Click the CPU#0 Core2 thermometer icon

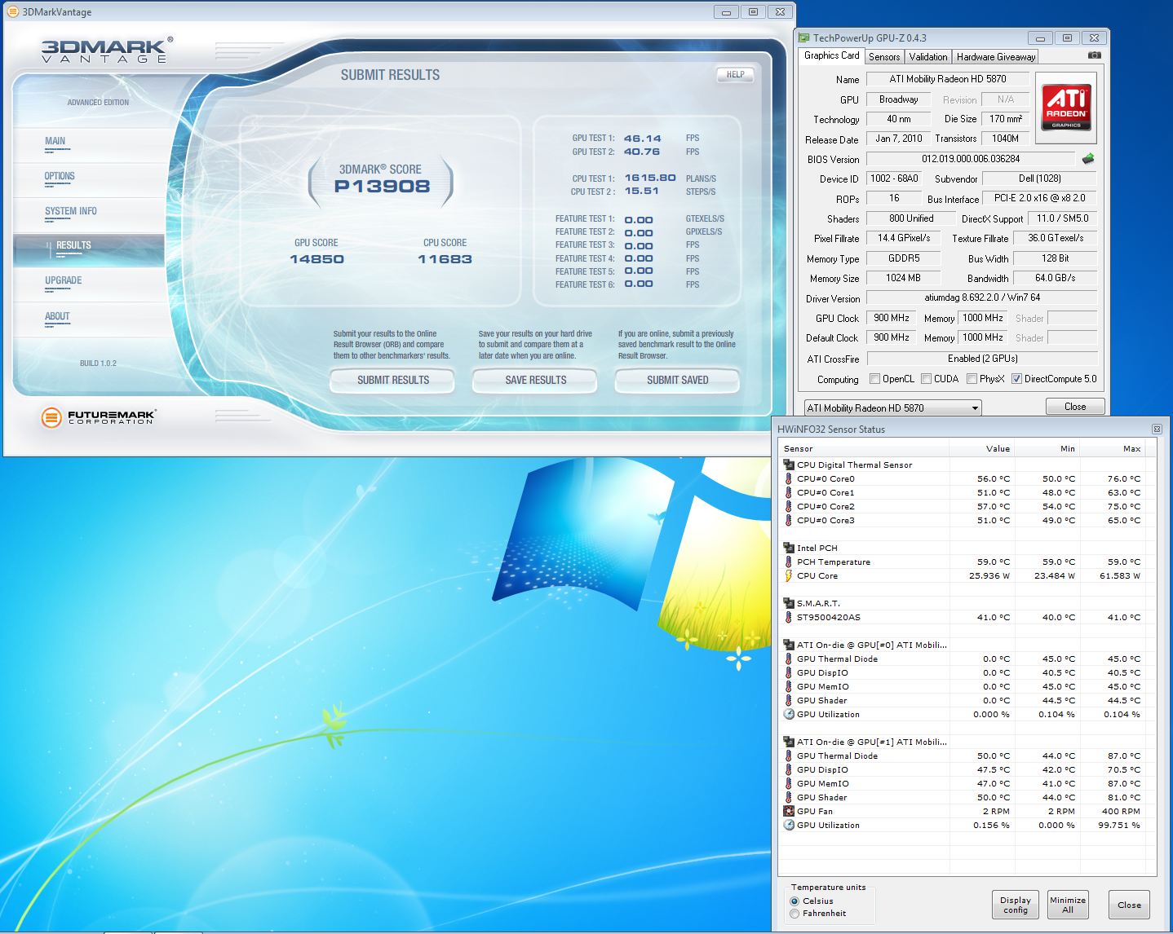[789, 506]
